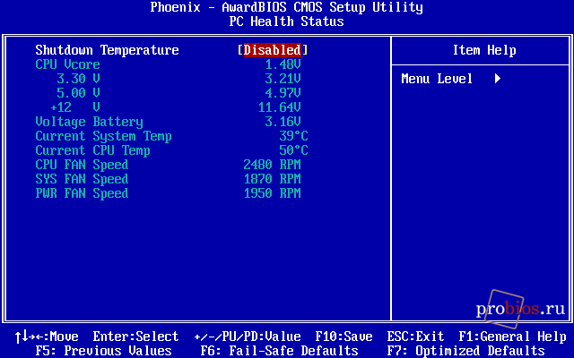Click the Item Help panel header
574x358 pixels.
(484, 50)
